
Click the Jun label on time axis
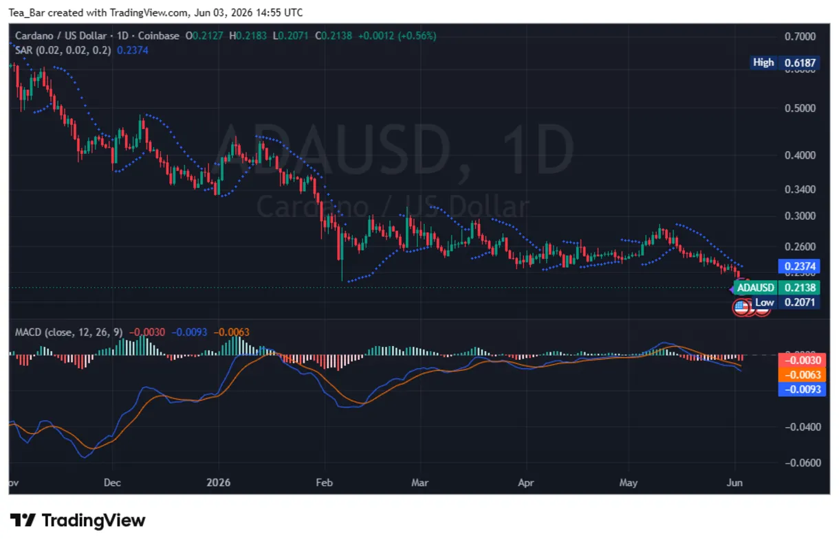[x=734, y=483]
